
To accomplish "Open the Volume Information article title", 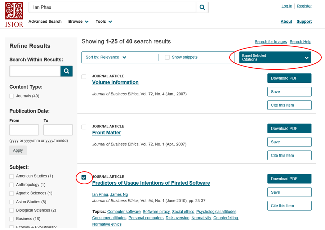I will pos(115,82).
